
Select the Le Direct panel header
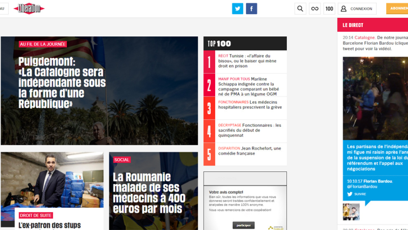tap(353, 25)
